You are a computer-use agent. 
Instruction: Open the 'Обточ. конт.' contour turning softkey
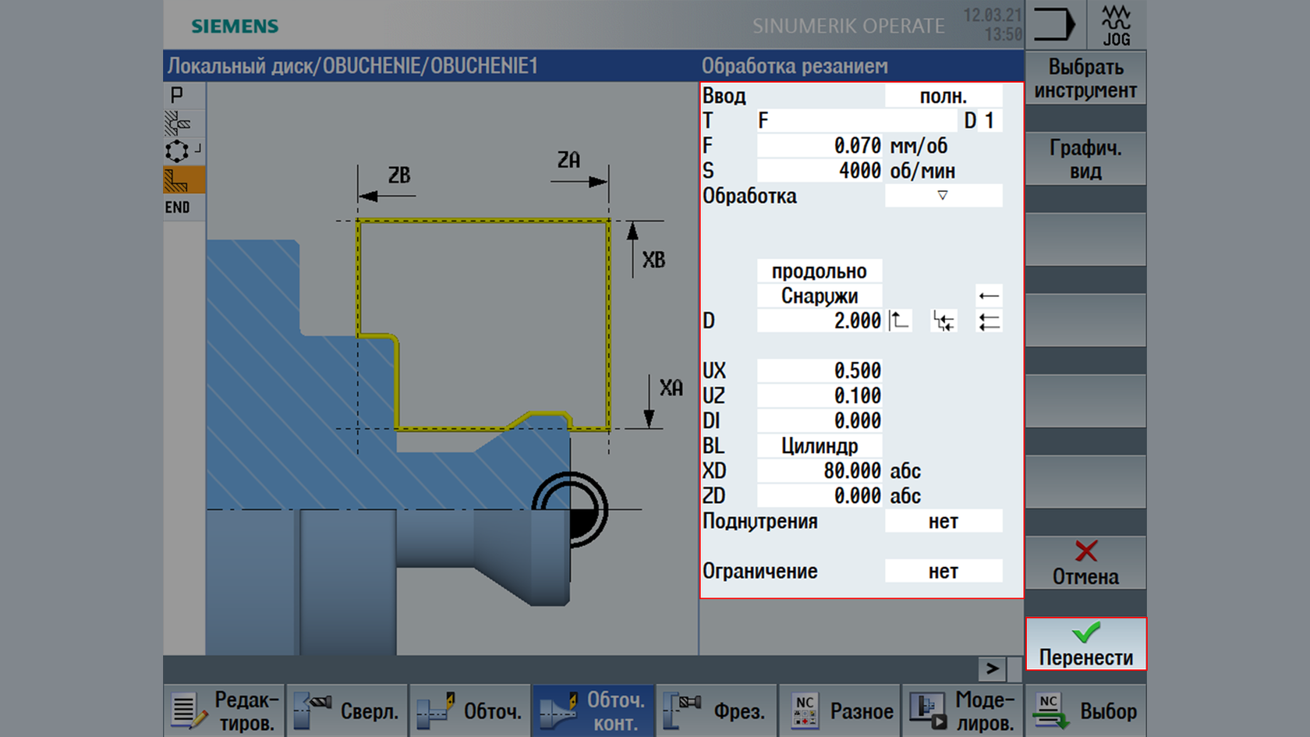pos(593,710)
